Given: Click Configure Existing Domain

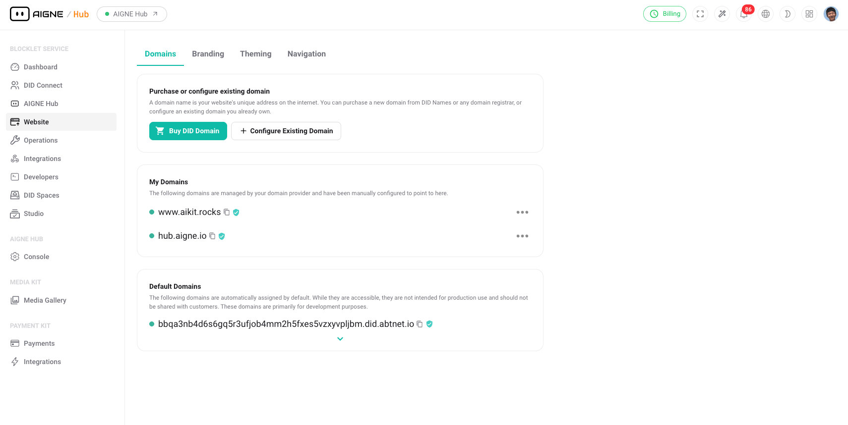Looking at the screenshot, I should tap(286, 131).
